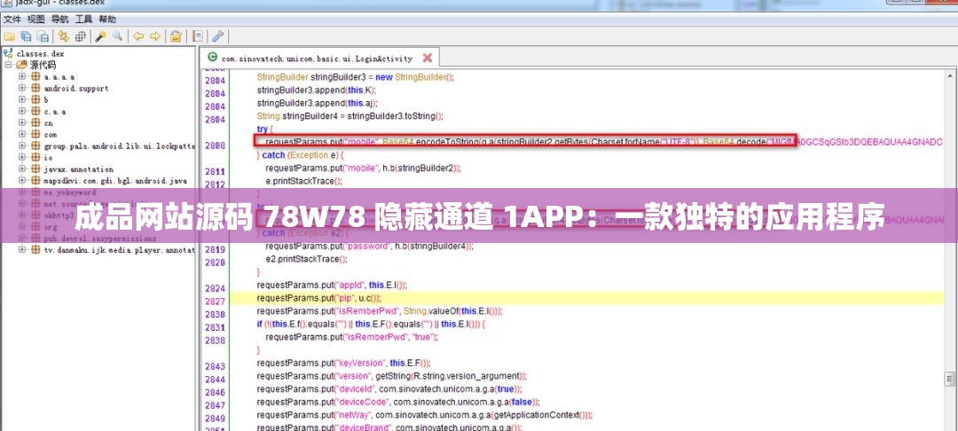Open text search with the wand icon
The width and height of the screenshot is (958, 431).
coord(100,36)
